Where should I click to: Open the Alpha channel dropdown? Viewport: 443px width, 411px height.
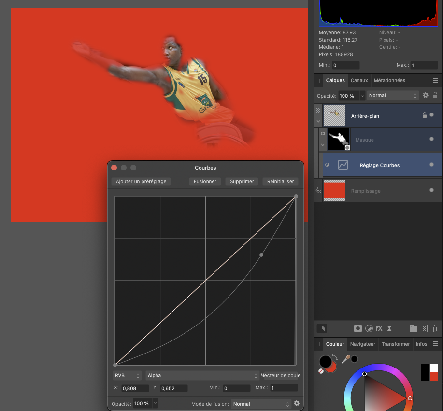tap(202, 375)
